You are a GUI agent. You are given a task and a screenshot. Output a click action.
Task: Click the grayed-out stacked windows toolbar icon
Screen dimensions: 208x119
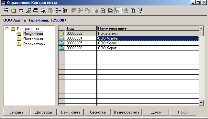click(x=73, y=10)
